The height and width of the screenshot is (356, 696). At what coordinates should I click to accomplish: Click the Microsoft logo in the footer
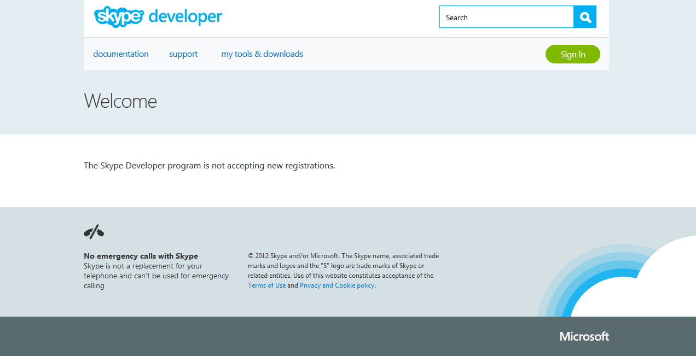[x=584, y=336]
